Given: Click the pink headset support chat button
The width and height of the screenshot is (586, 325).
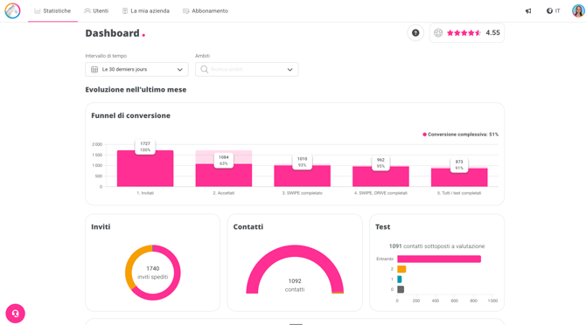Looking at the screenshot, I should 16,314.
